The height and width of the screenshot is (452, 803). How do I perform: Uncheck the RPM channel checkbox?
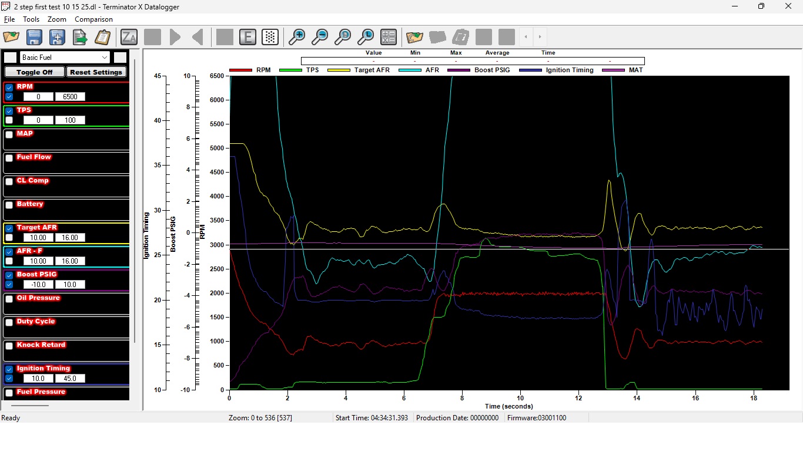click(x=9, y=87)
